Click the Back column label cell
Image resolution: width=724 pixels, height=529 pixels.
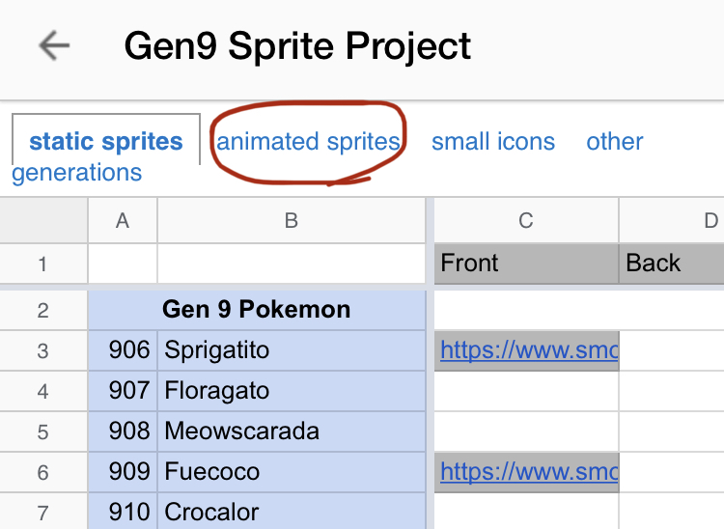click(x=671, y=264)
